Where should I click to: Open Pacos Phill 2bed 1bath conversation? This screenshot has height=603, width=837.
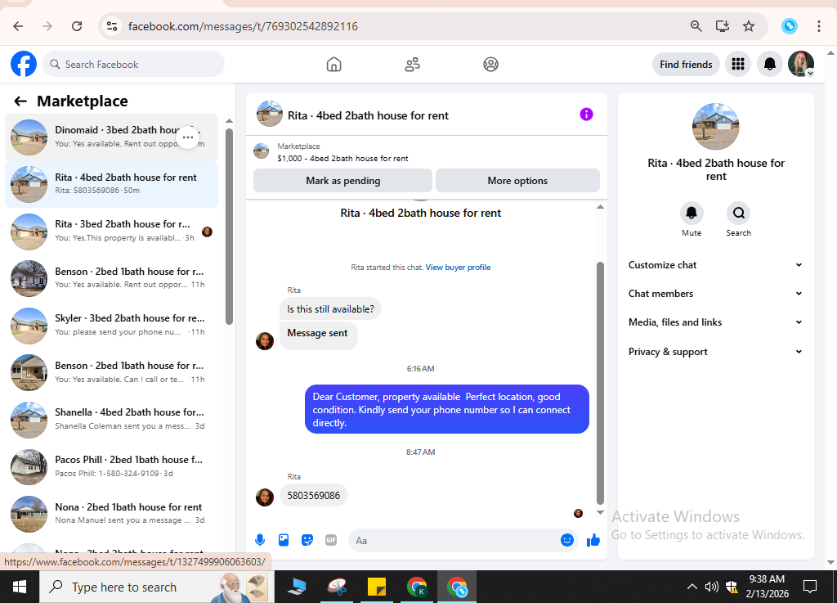click(111, 466)
